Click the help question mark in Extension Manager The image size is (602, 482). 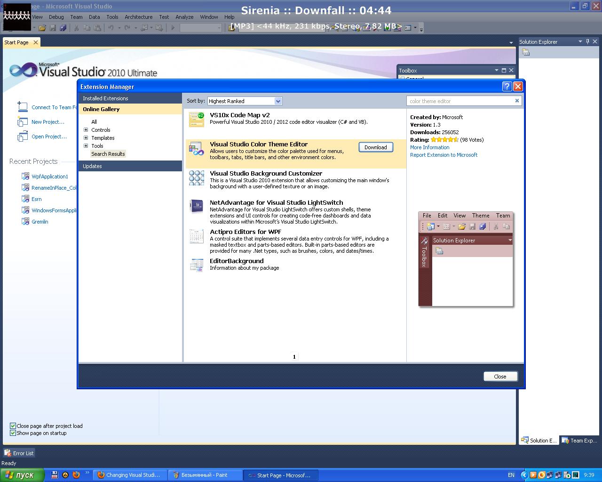507,86
